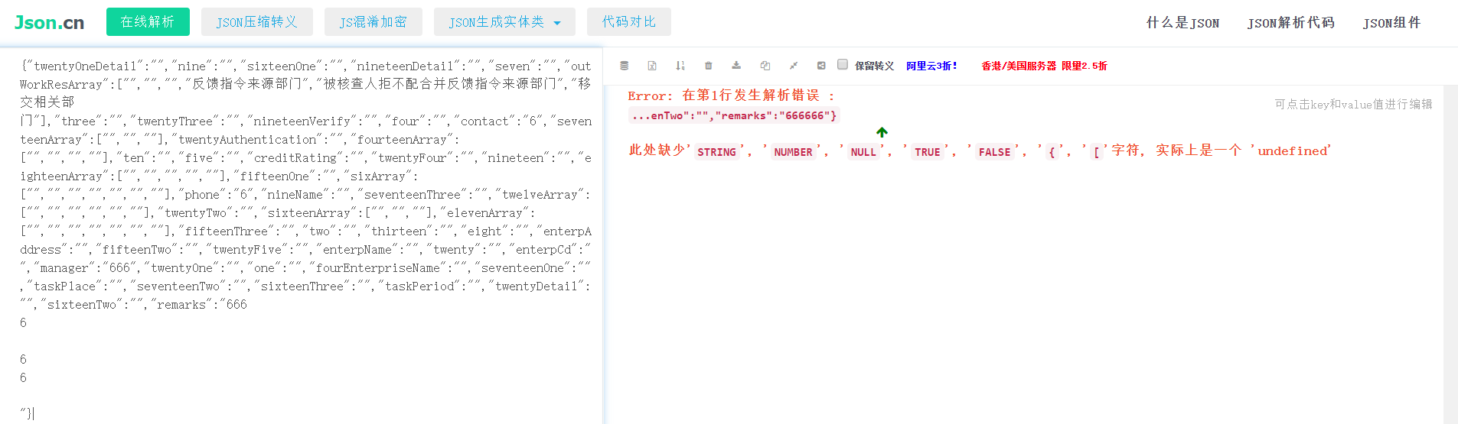
Task: Click the download save icon
Action: coord(736,66)
